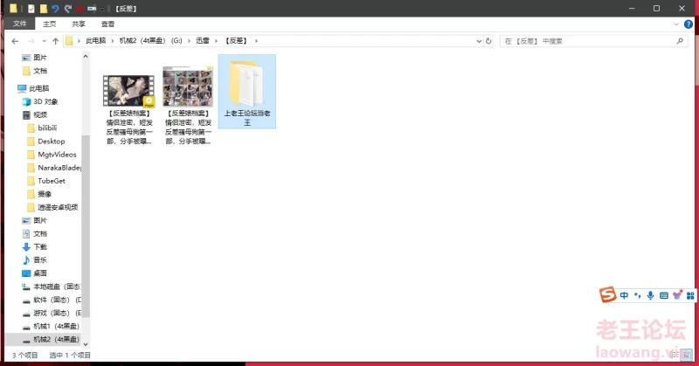Open the 文件 menu tab
Screen dimensions: 699x366
tap(19, 24)
